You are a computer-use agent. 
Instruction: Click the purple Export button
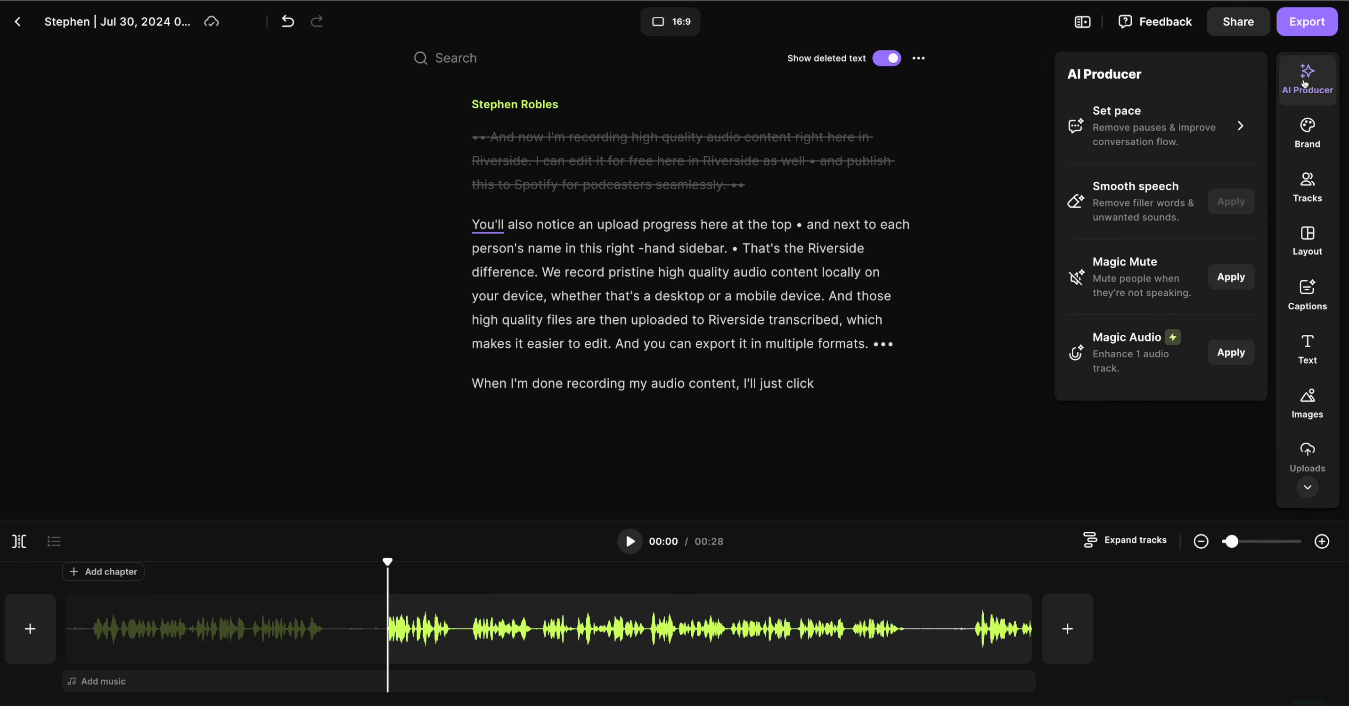click(x=1307, y=22)
